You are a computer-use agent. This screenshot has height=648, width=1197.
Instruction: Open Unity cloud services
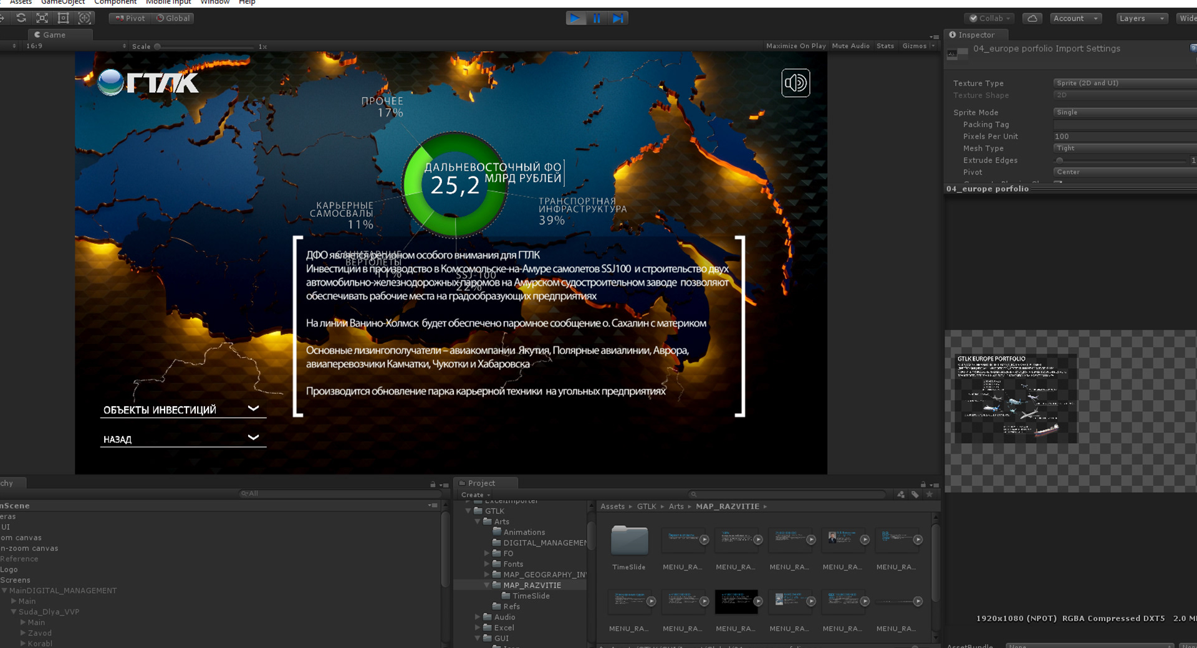click(1032, 18)
